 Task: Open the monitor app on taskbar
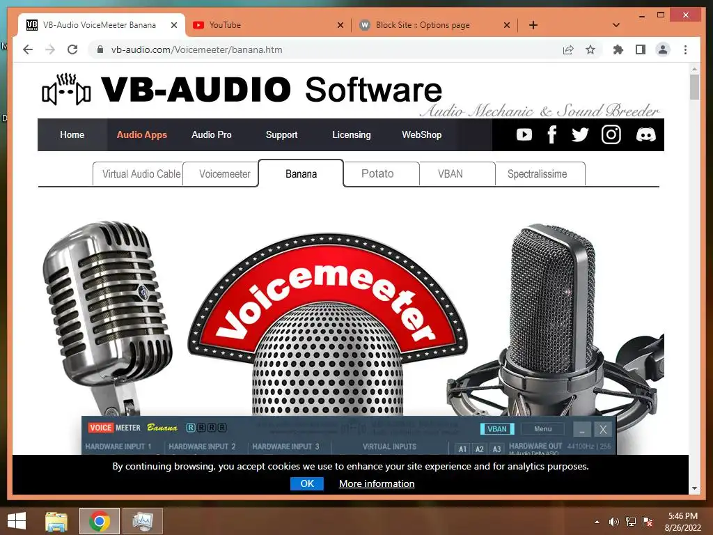pyautogui.click(x=143, y=521)
